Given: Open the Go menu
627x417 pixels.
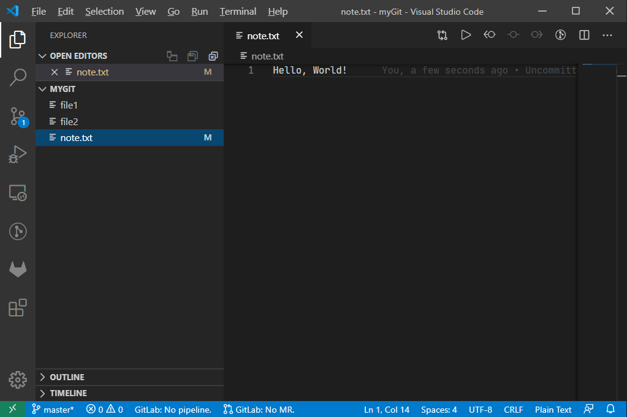Looking at the screenshot, I should 173,12.
